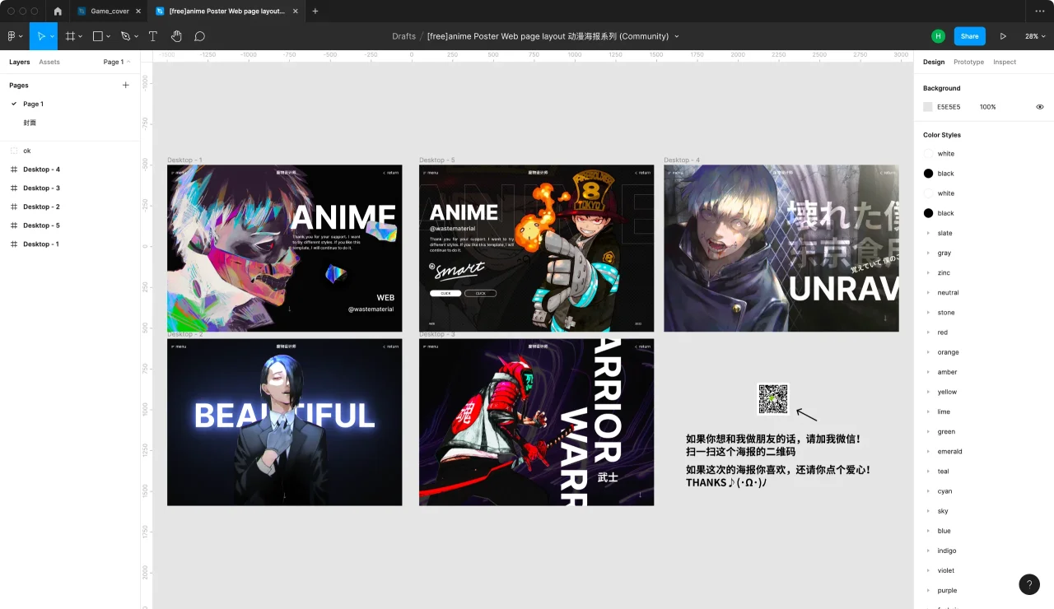Expand the emerald color style group
This screenshot has width=1054, height=609.
tap(928, 452)
